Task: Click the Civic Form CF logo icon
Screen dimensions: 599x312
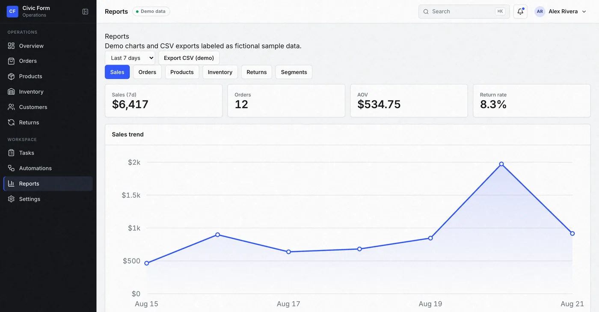Action: tap(12, 12)
